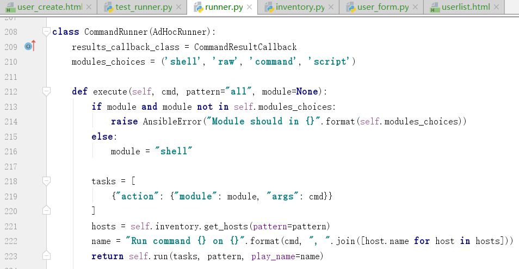Click on results_callback_class variable
519x269 pixels.
click(126, 47)
